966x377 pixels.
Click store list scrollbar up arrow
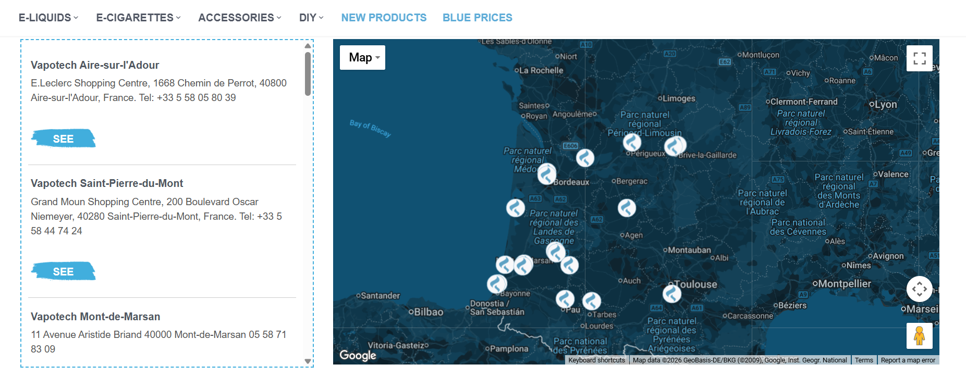[308, 46]
